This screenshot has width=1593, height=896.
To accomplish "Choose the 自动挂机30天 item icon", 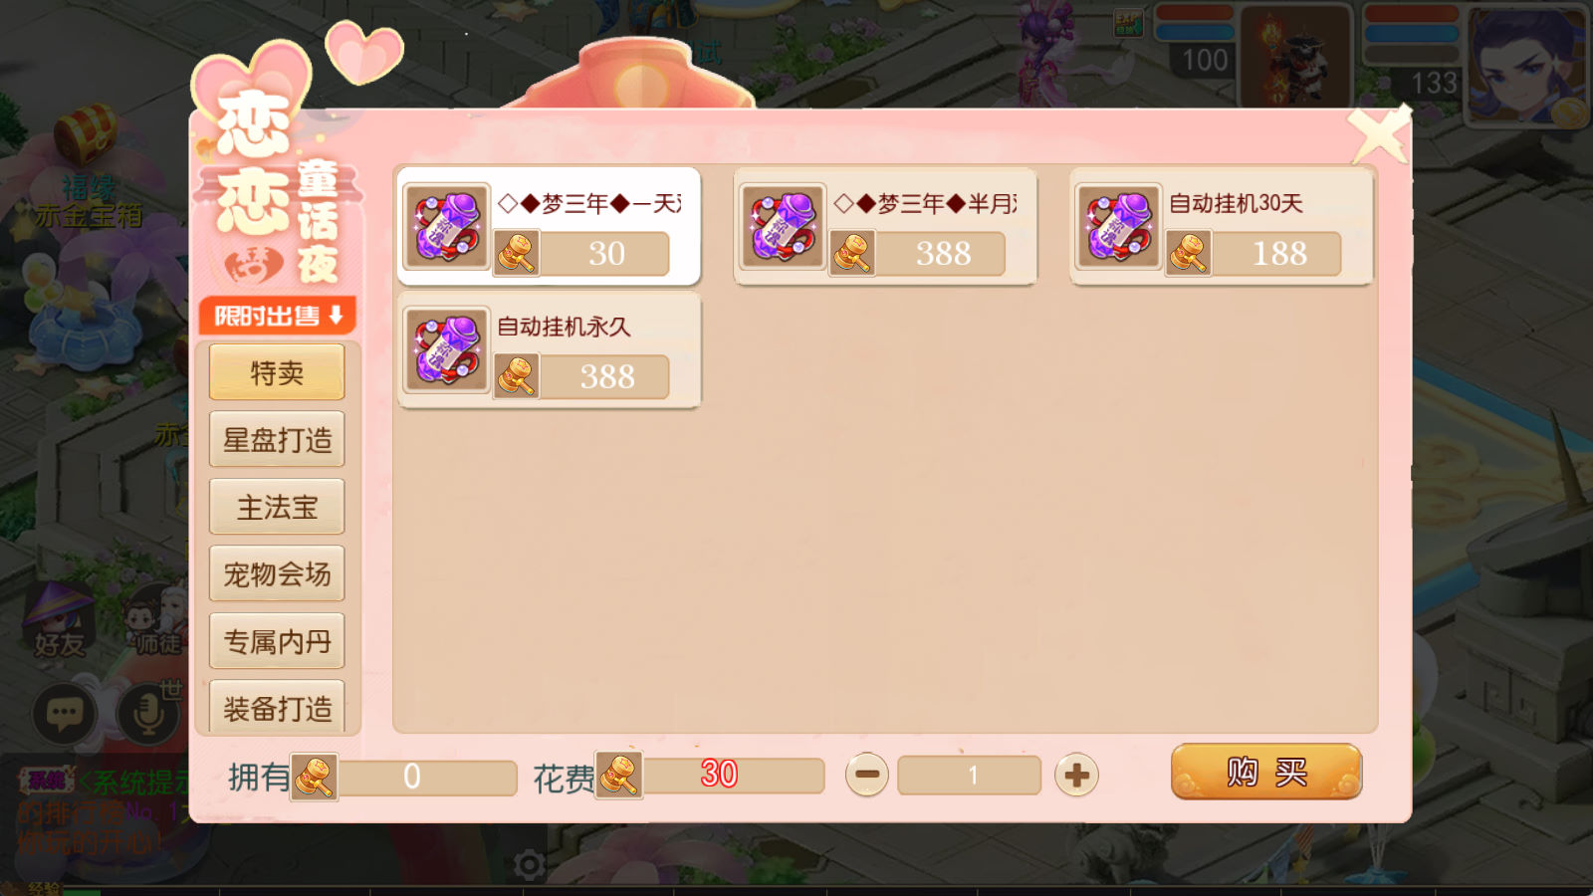I will 1118,226.
